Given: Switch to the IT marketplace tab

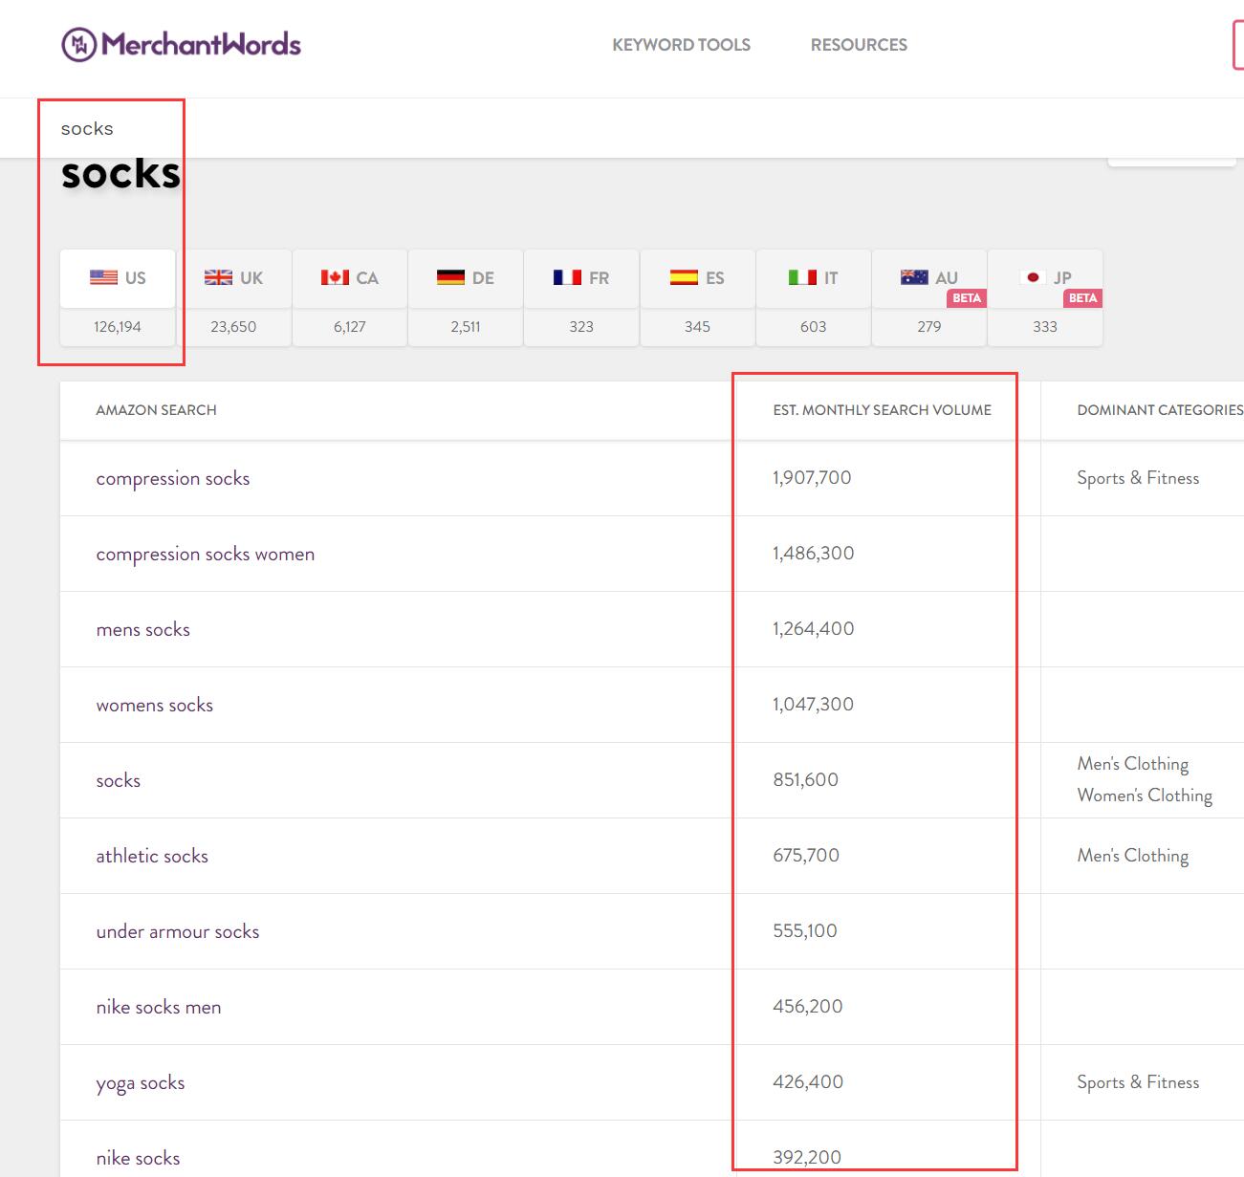Looking at the screenshot, I should 813,278.
